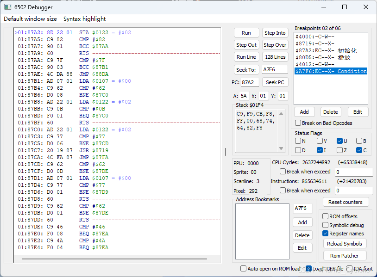Select breakpoint $8719:-C--X-
The image size is (377, 277).
331,43
